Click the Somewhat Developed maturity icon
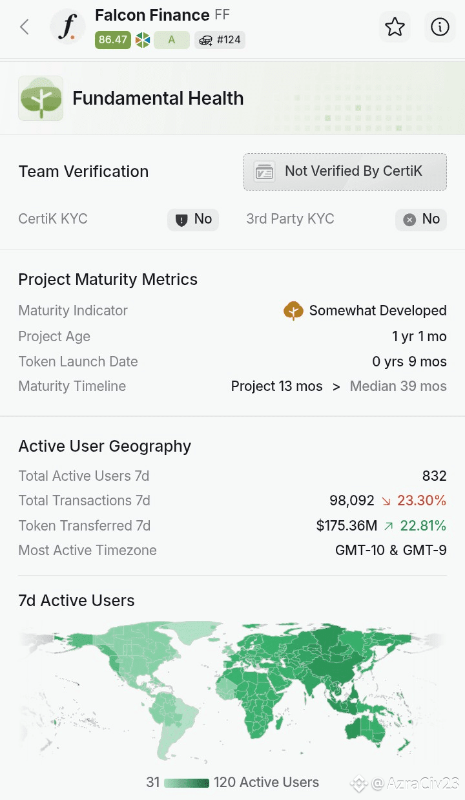Screen dimensions: 465x800 coord(294,311)
